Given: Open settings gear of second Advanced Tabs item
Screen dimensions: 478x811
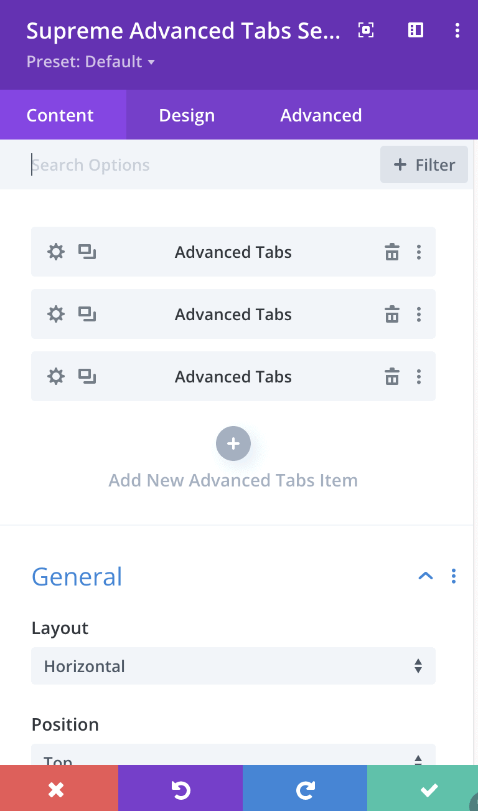Looking at the screenshot, I should click(x=56, y=315).
